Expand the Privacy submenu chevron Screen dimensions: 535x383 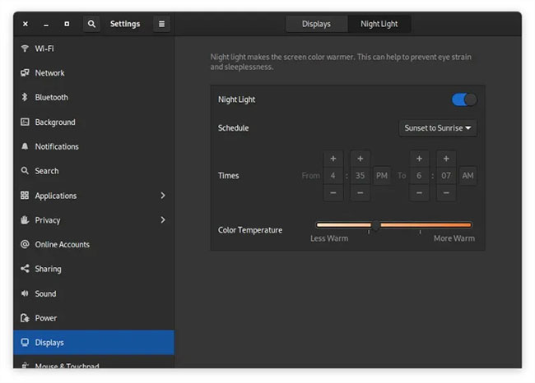(163, 219)
